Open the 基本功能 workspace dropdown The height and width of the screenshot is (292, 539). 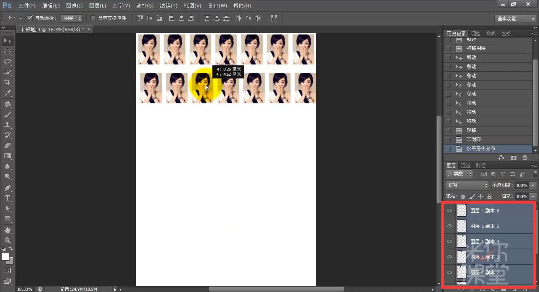515,19
